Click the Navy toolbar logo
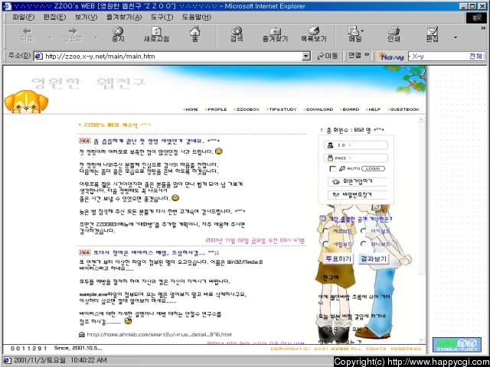490x367 pixels. [392, 57]
